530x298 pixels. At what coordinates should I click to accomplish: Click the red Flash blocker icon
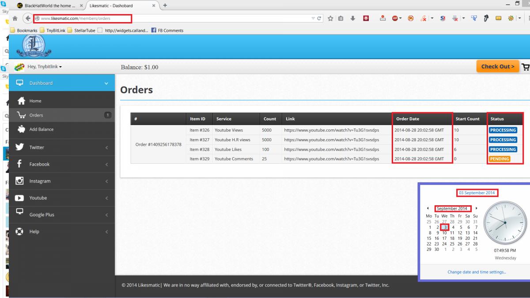click(410, 19)
